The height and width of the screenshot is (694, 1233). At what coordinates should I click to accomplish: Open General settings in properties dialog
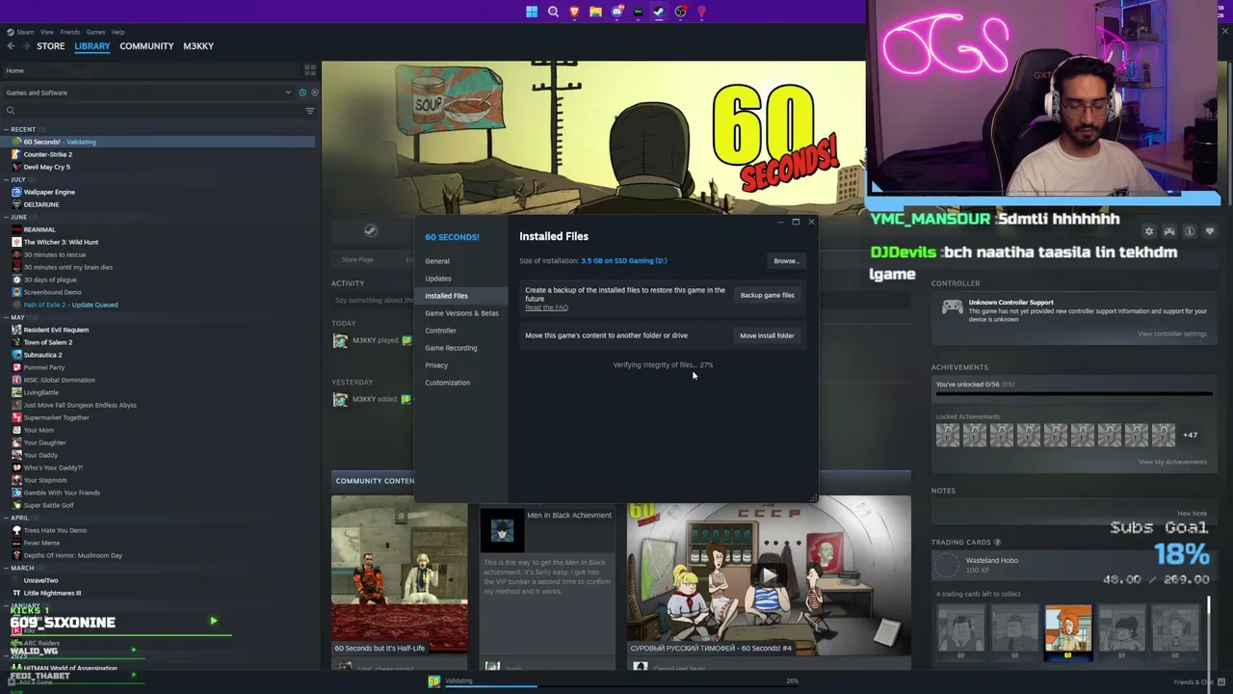coord(437,261)
